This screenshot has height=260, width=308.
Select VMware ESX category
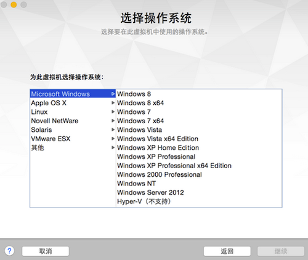[73, 139]
